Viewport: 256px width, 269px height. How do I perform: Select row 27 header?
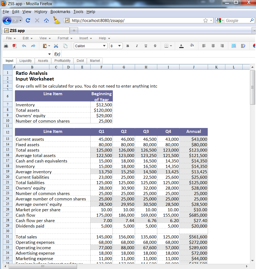8,214
